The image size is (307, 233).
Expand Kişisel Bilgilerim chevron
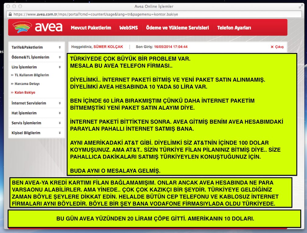[60, 133]
